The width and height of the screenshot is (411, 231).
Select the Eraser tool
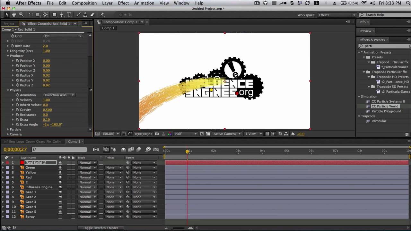coord(92,15)
